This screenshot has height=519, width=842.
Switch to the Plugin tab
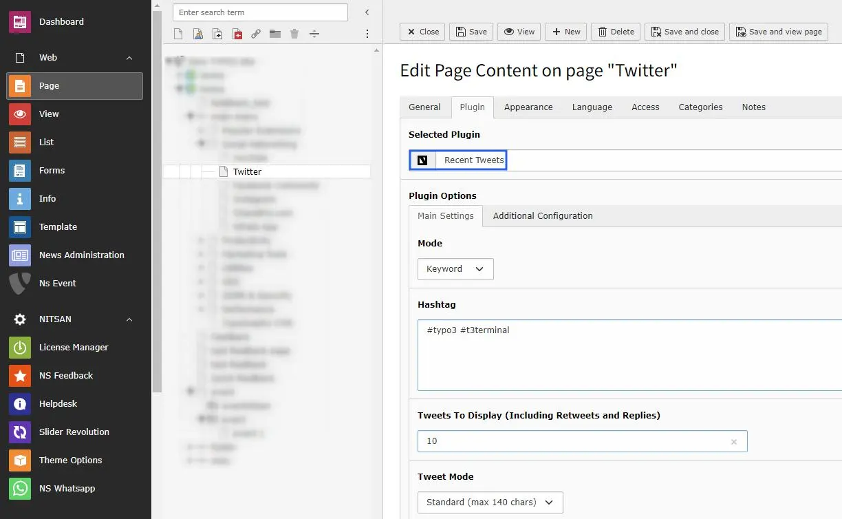[473, 107]
